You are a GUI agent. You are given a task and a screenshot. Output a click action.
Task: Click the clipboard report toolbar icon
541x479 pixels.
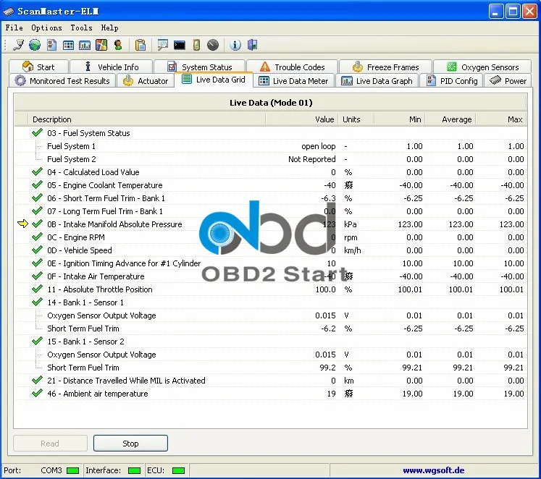coord(141,45)
